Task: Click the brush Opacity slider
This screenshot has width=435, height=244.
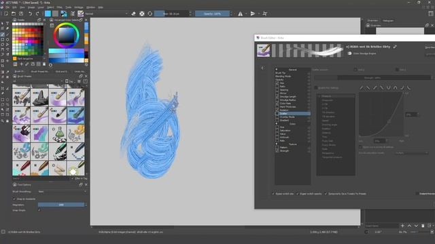Action: 212,14
